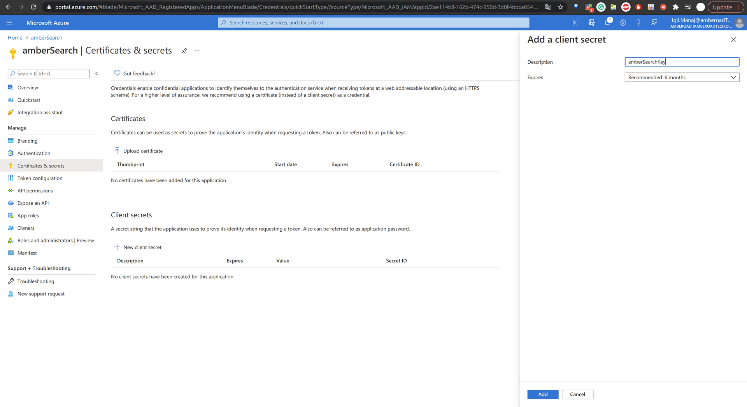
Task: Click Got feedback? link
Action: point(139,73)
